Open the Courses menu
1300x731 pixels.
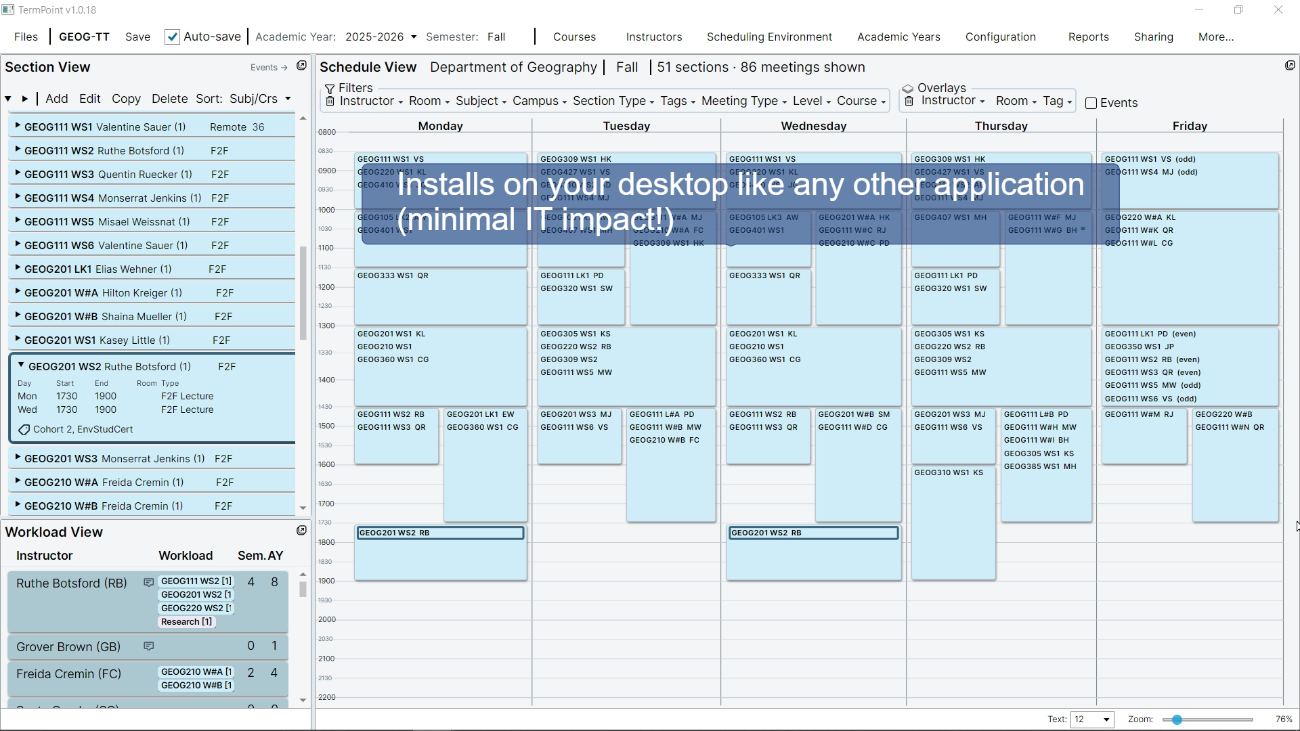click(x=574, y=37)
